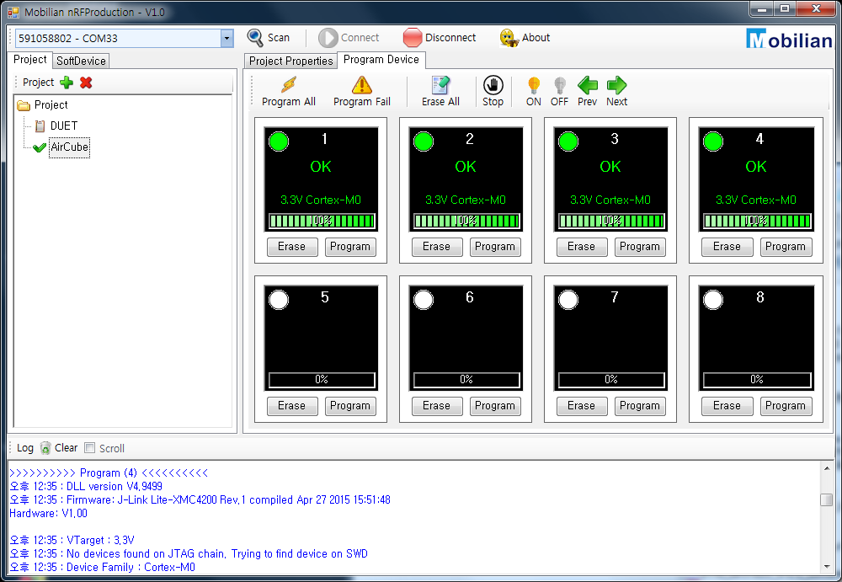Click Program for device 7
This screenshot has height=582, width=842.
point(640,406)
